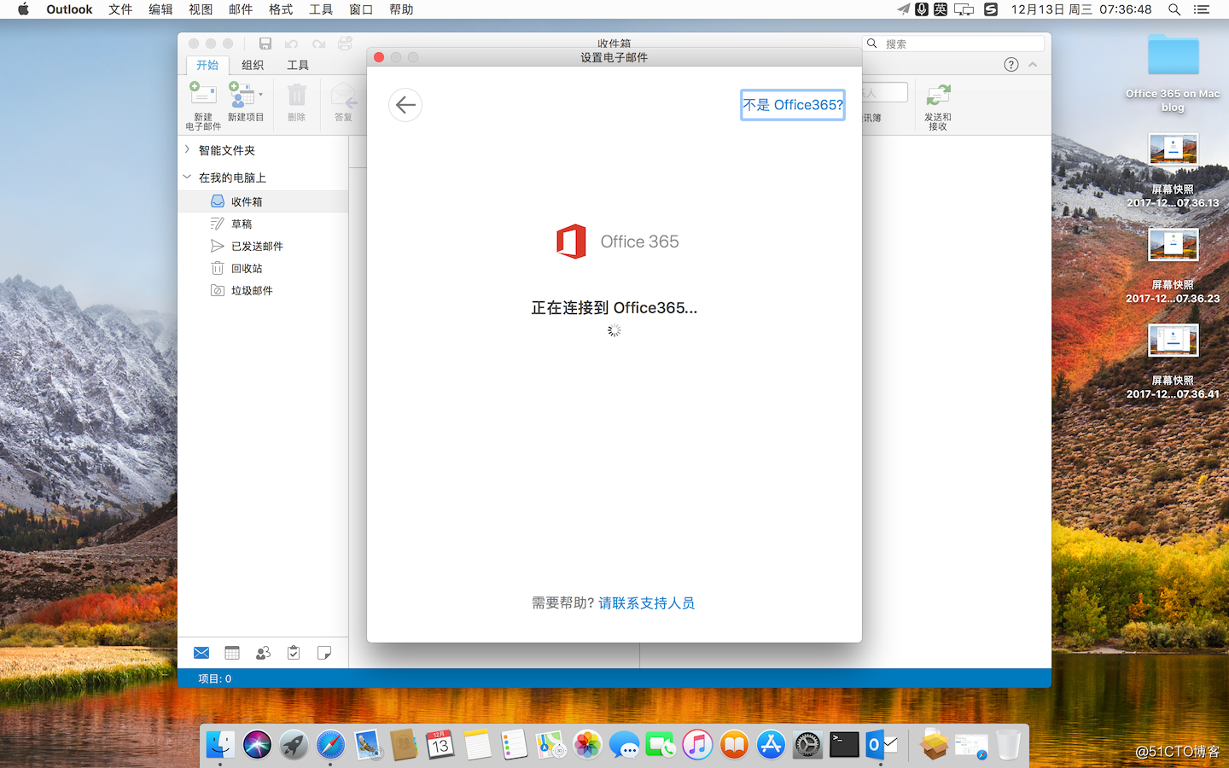Click the Save icon in the title bar
The image size is (1229, 768).
point(265,44)
